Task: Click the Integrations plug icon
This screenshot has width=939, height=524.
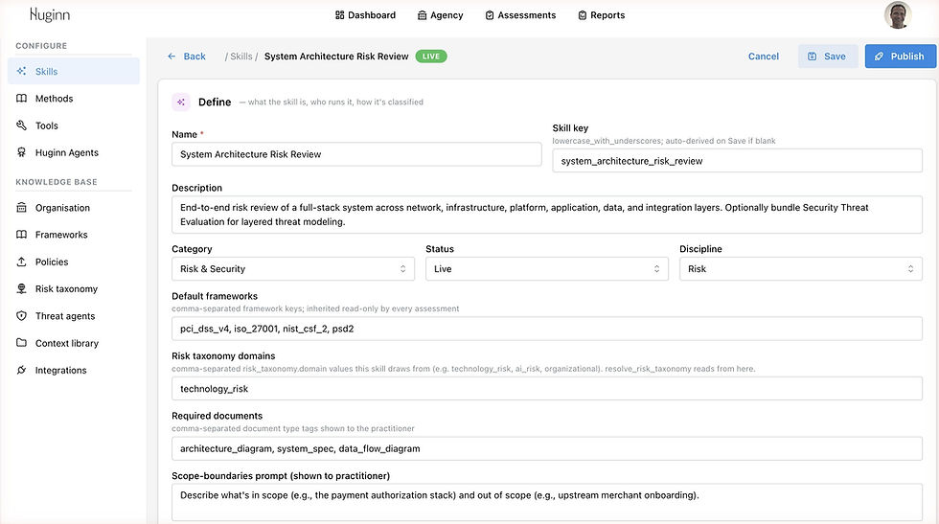Action: coord(21,370)
